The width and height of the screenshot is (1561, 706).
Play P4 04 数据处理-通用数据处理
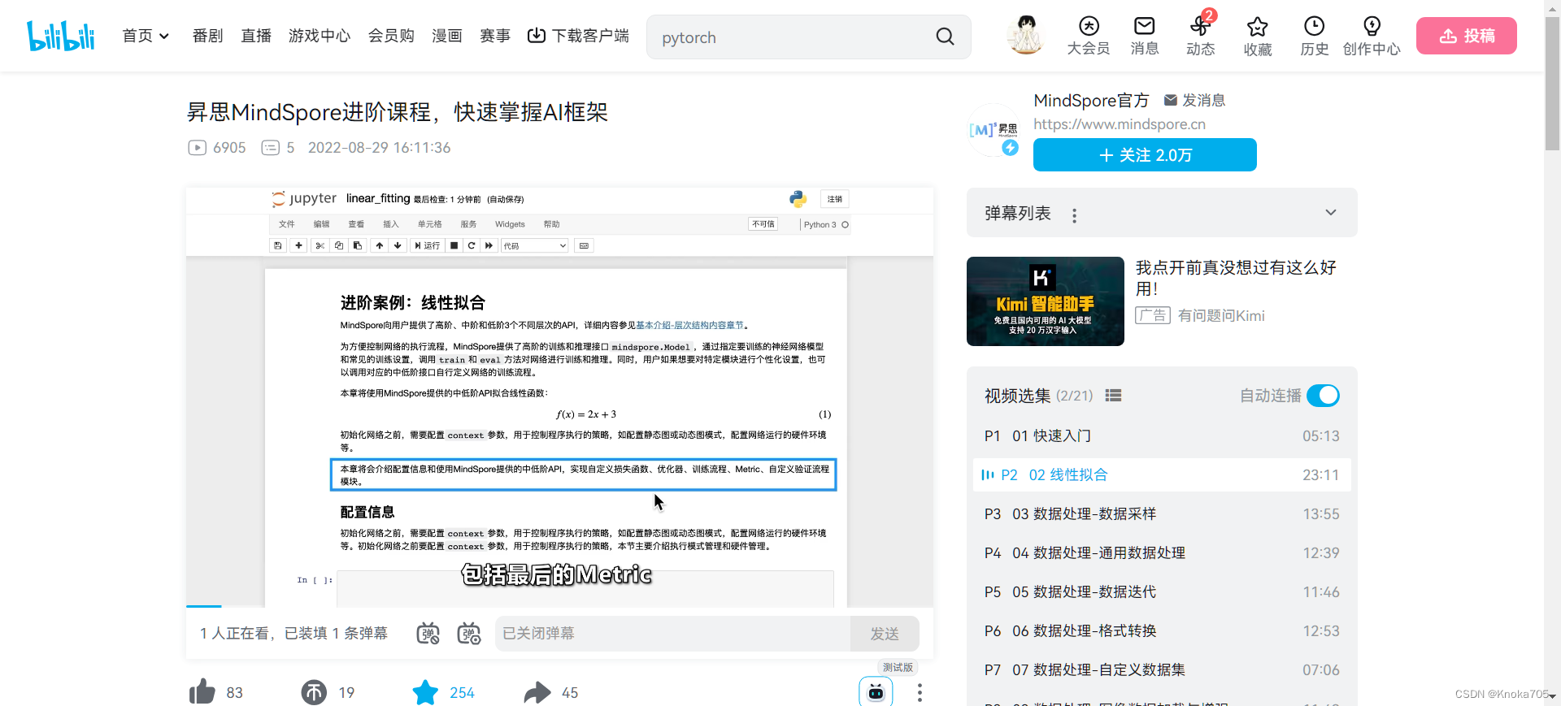[x=1162, y=552]
